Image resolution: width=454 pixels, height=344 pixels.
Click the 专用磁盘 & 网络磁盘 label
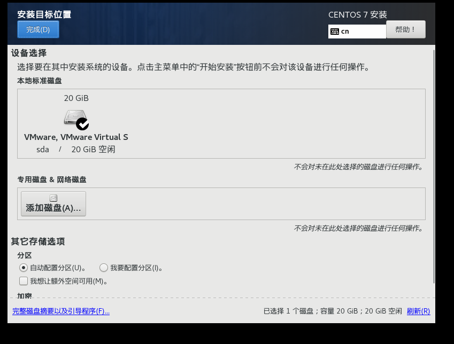[52, 179]
